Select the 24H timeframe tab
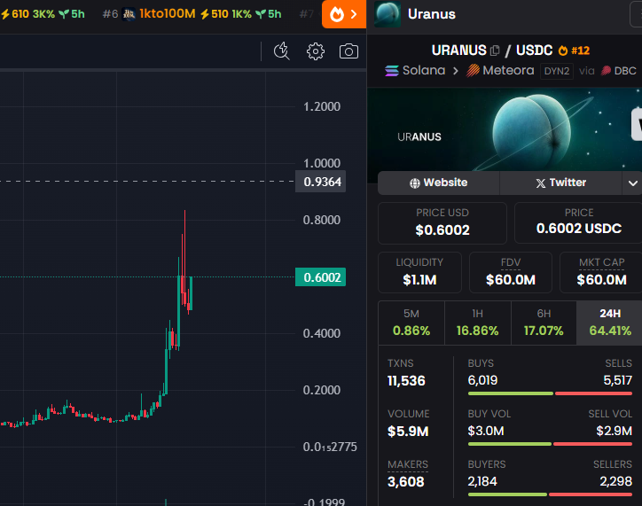 pos(610,323)
